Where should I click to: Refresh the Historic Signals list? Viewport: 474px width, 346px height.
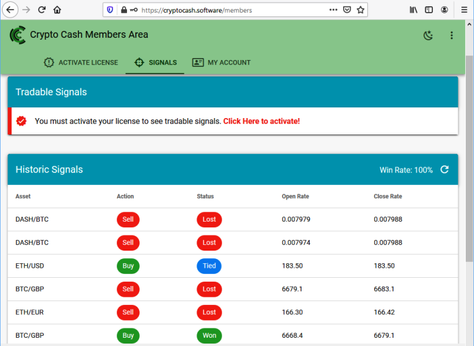[444, 170]
